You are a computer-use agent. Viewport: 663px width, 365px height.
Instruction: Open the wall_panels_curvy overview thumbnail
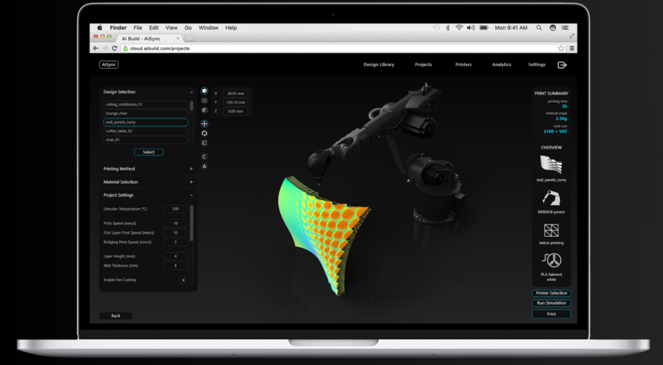551,165
